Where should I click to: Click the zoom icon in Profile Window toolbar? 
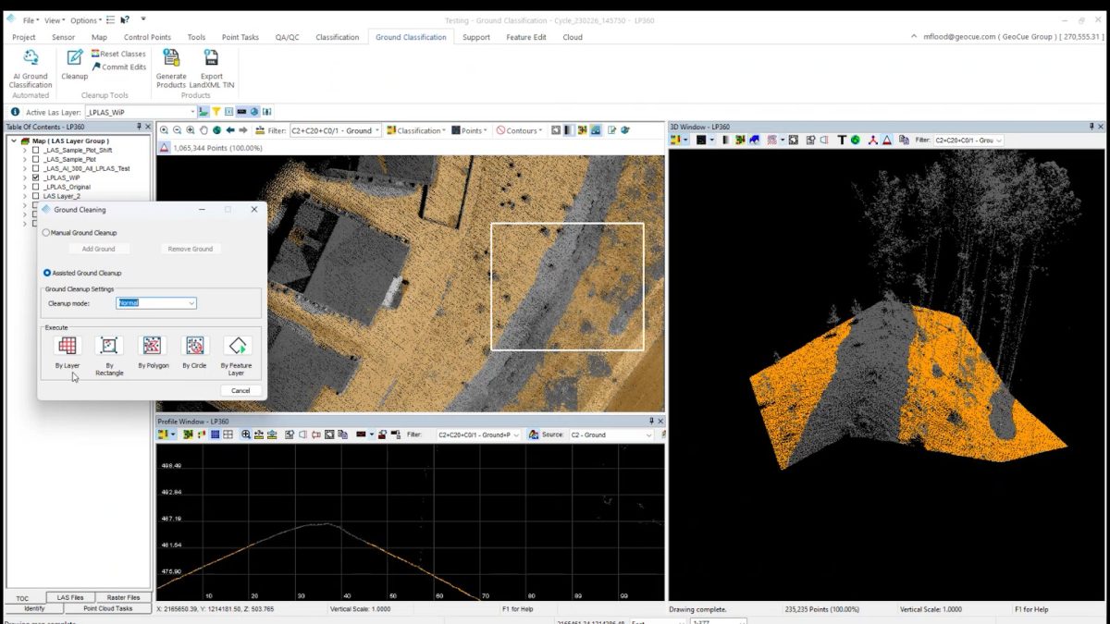pos(246,434)
